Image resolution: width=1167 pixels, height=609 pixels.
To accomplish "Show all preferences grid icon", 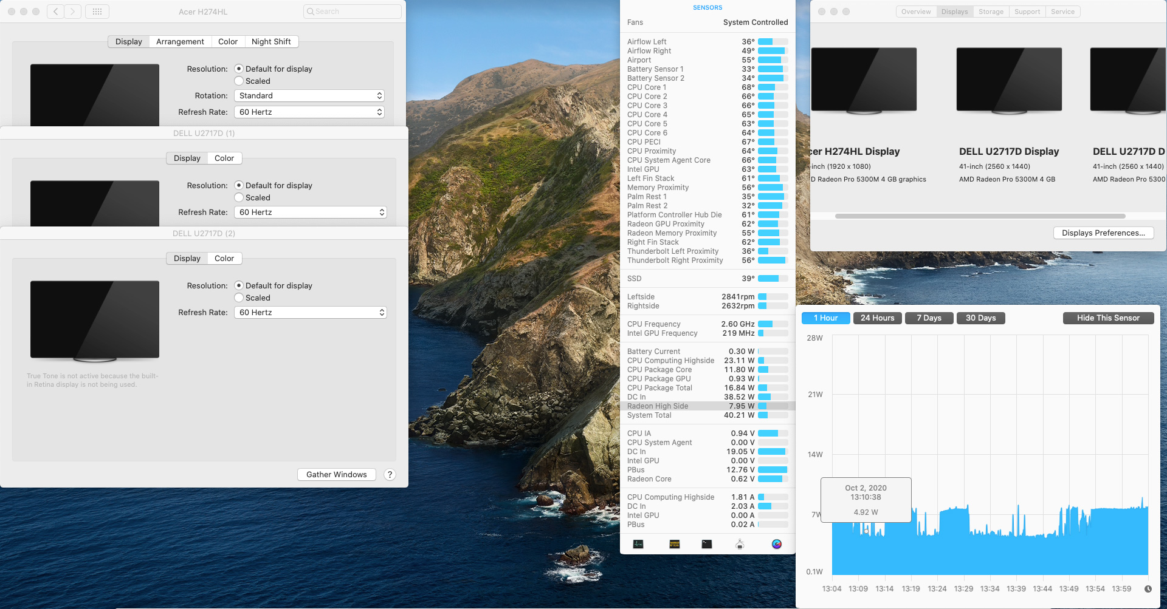I will (x=97, y=12).
